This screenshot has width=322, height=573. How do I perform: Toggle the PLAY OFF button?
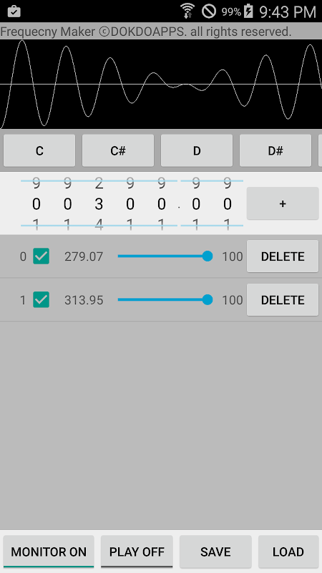point(137,552)
